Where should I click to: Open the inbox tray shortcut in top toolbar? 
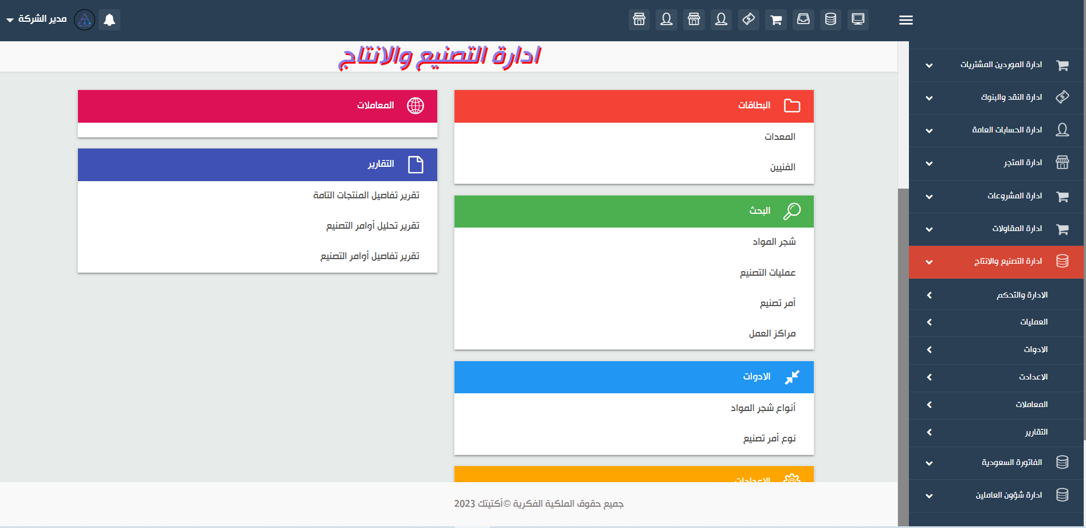coord(803,19)
